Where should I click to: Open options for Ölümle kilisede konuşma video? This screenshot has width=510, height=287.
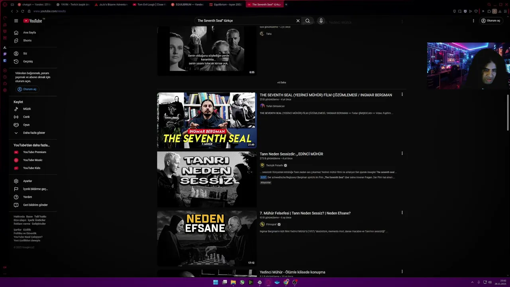pos(402,271)
